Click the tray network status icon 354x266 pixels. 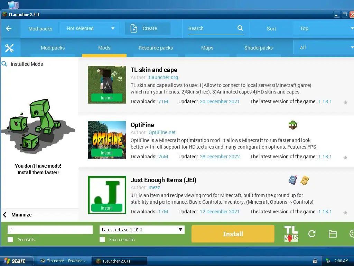coord(328,261)
